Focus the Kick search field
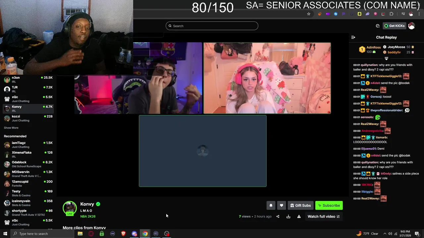424x238 pixels. pos(212,26)
